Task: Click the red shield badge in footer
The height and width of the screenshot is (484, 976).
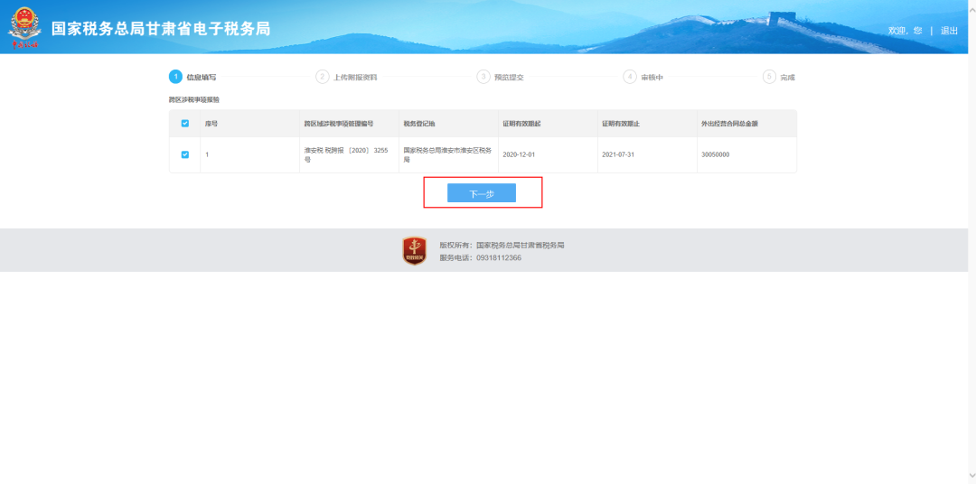Action: click(x=414, y=250)
